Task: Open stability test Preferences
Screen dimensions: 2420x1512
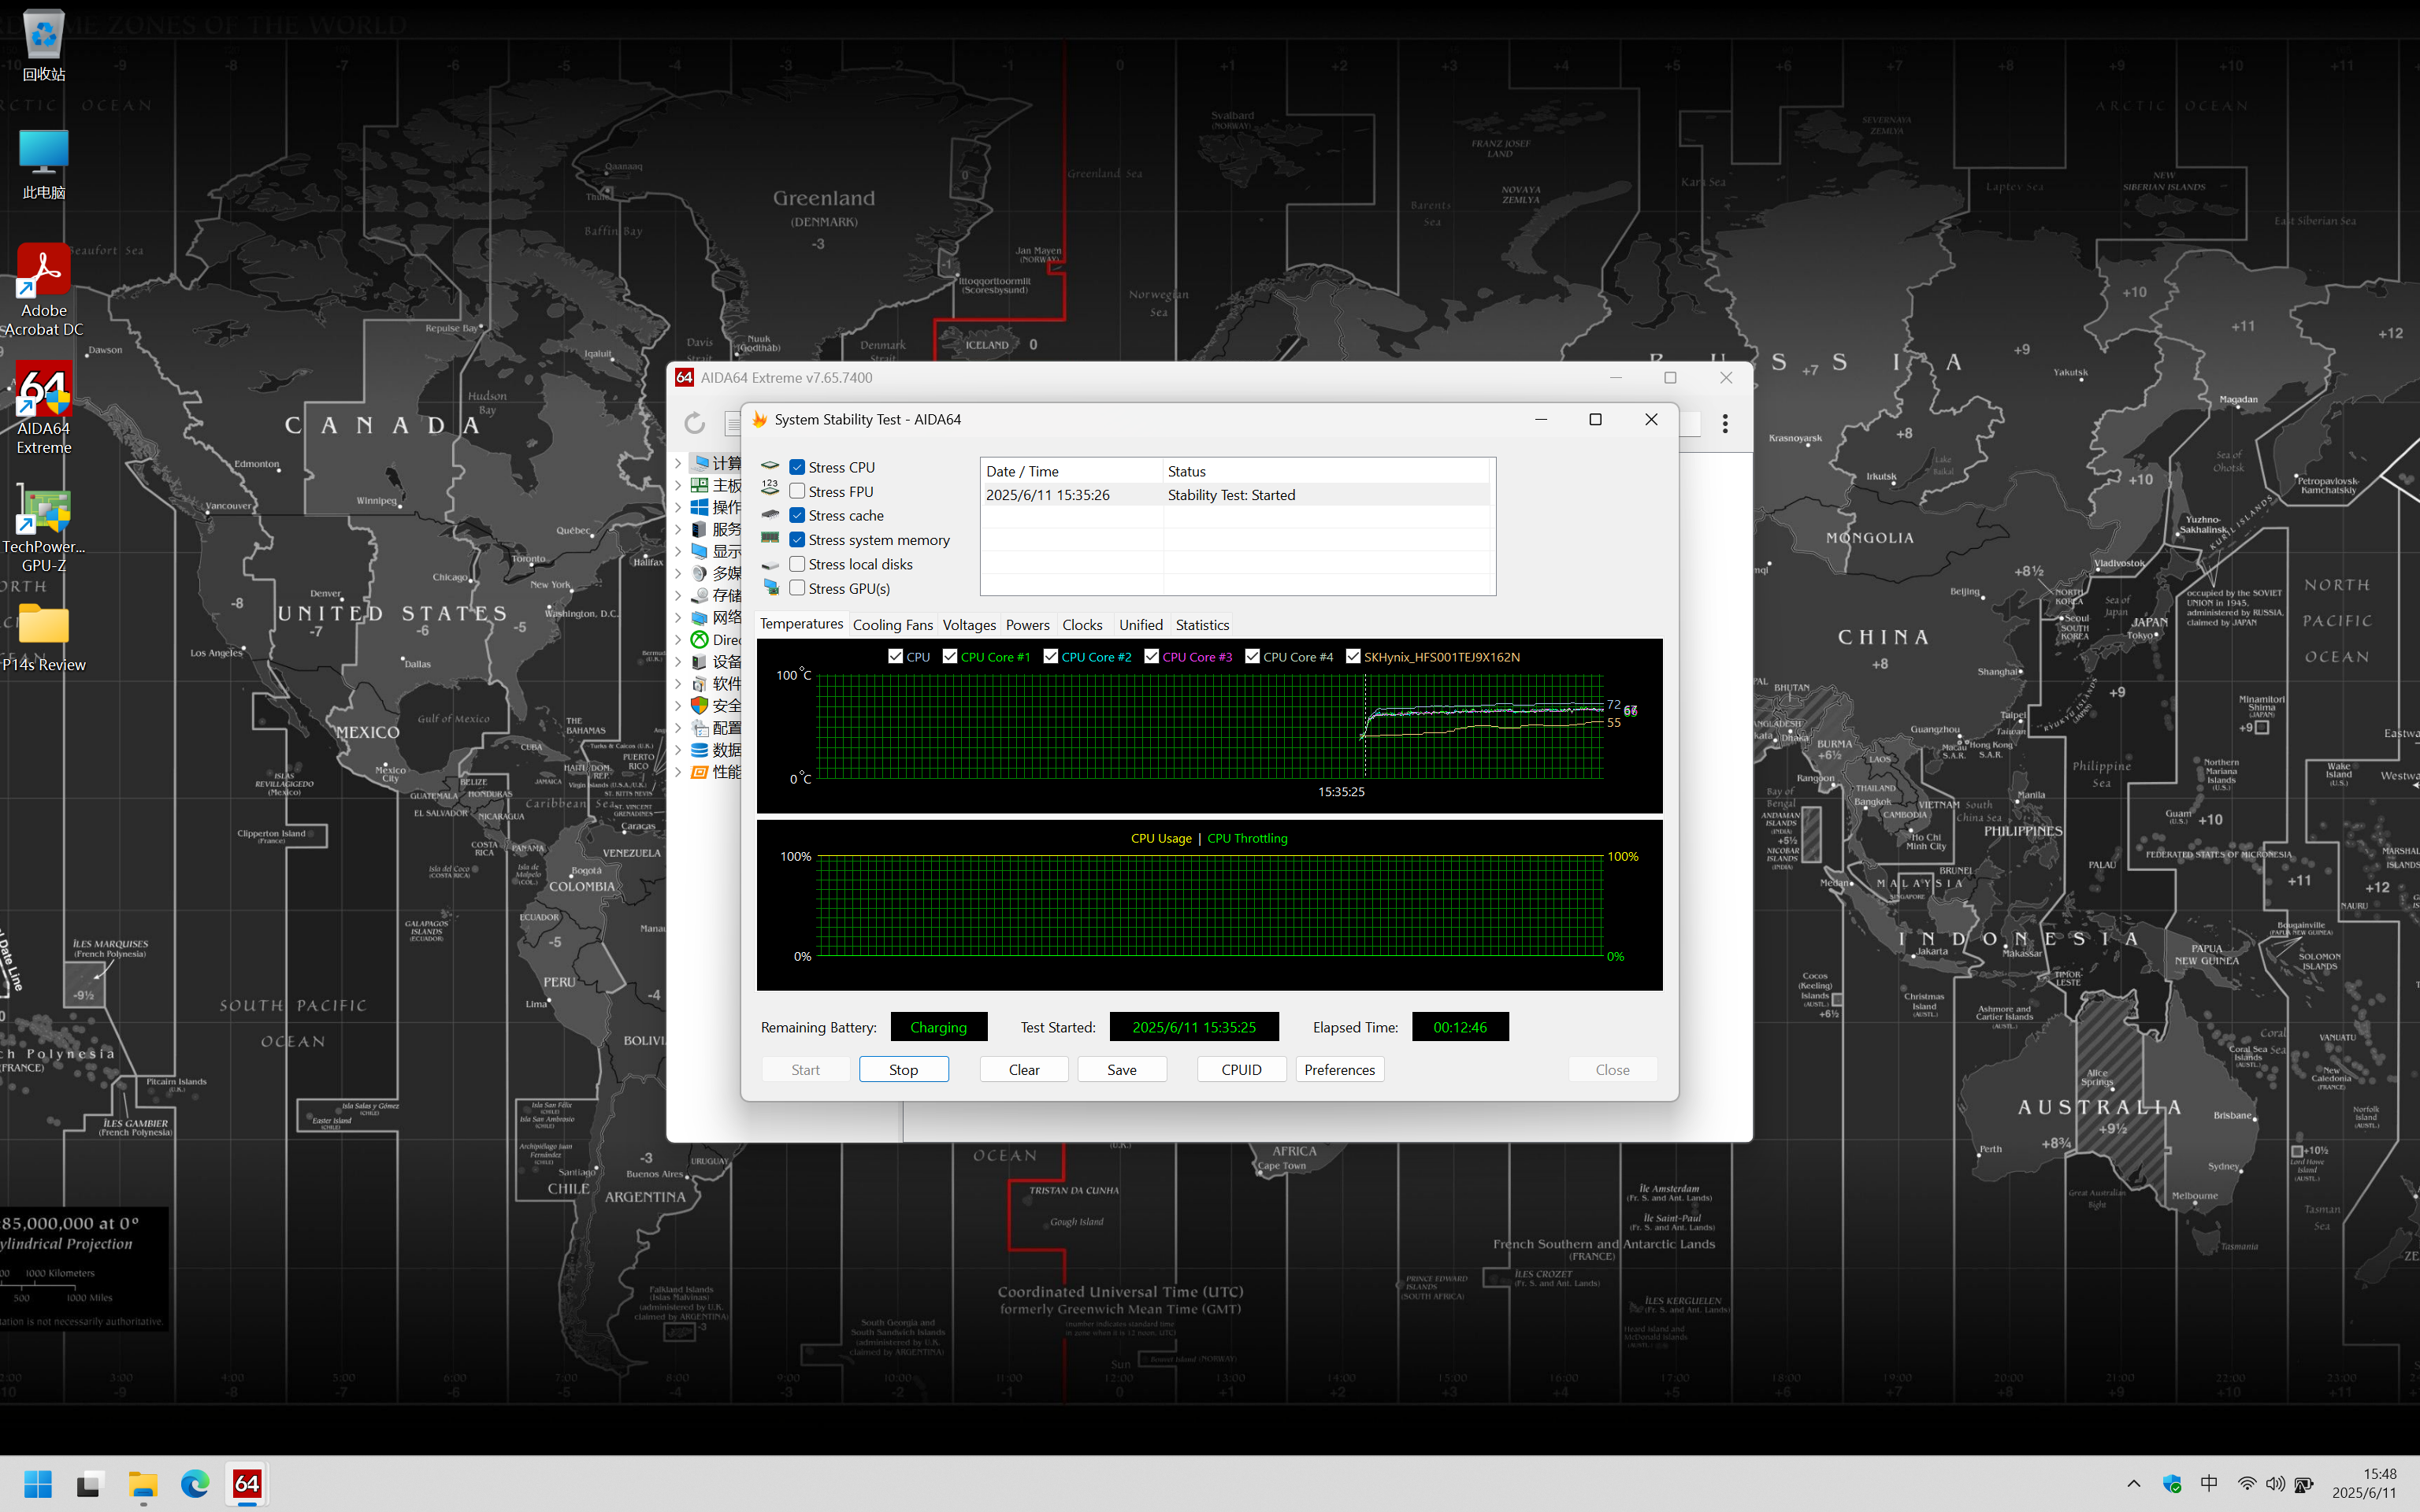Action: [x=1340, y=1069]
